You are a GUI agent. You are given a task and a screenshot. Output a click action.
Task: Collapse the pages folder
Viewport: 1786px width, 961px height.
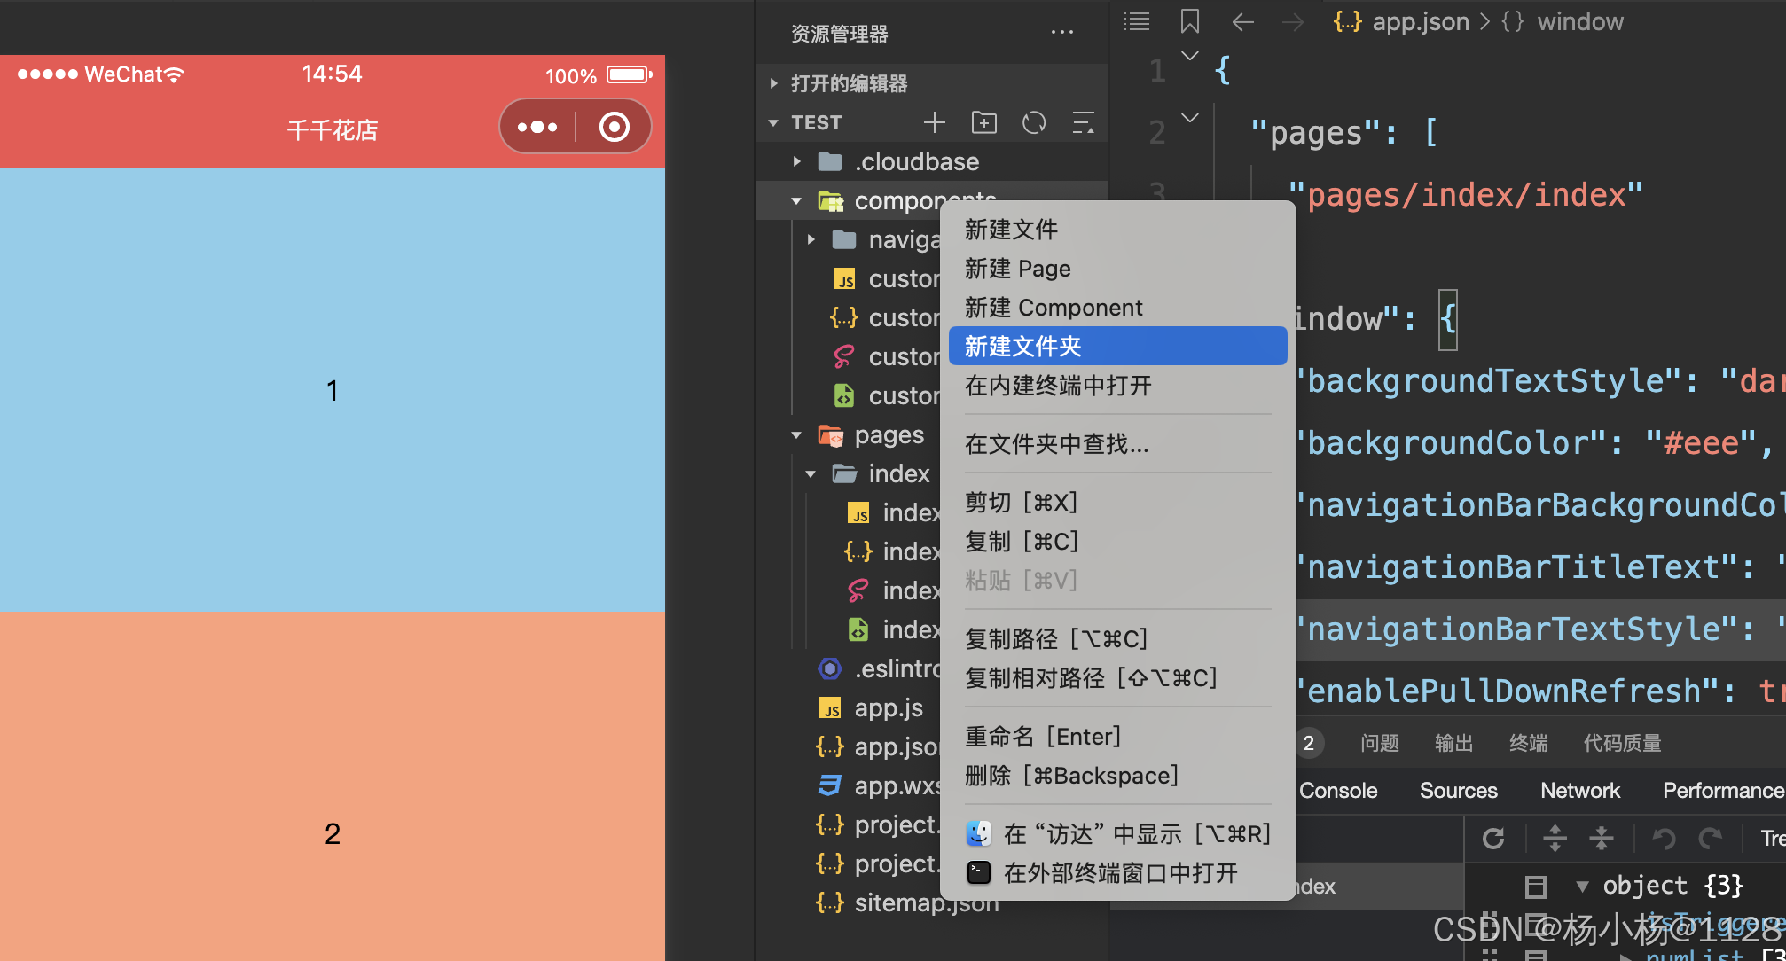(x=797, y=435)
